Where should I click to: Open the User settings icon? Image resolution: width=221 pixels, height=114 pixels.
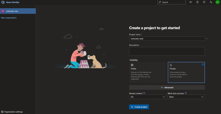(x=211, y=2)
